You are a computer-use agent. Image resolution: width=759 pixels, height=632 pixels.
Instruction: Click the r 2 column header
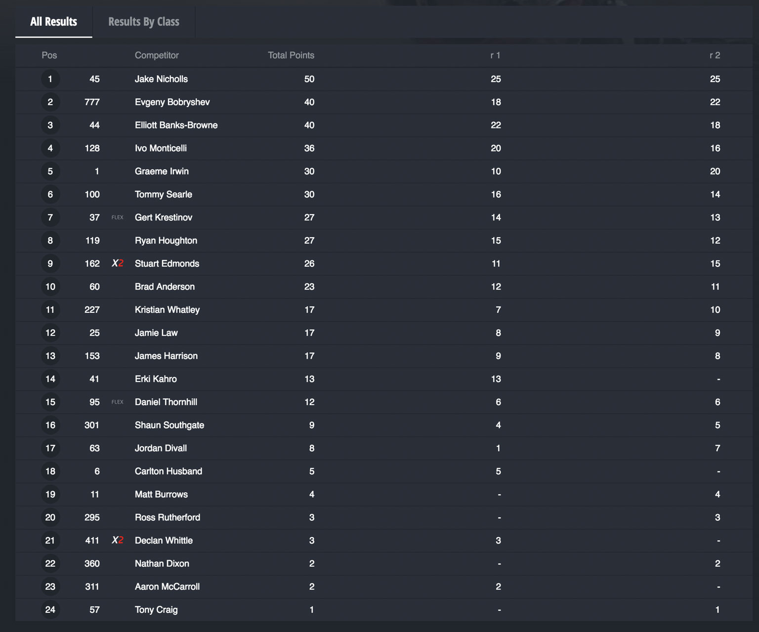point(715,55)
